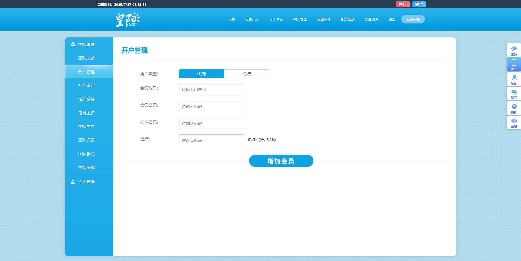521x261 pixels.
Task: Open 团队盈亏 in the sidebar
Action: click(x=89, y=126)
